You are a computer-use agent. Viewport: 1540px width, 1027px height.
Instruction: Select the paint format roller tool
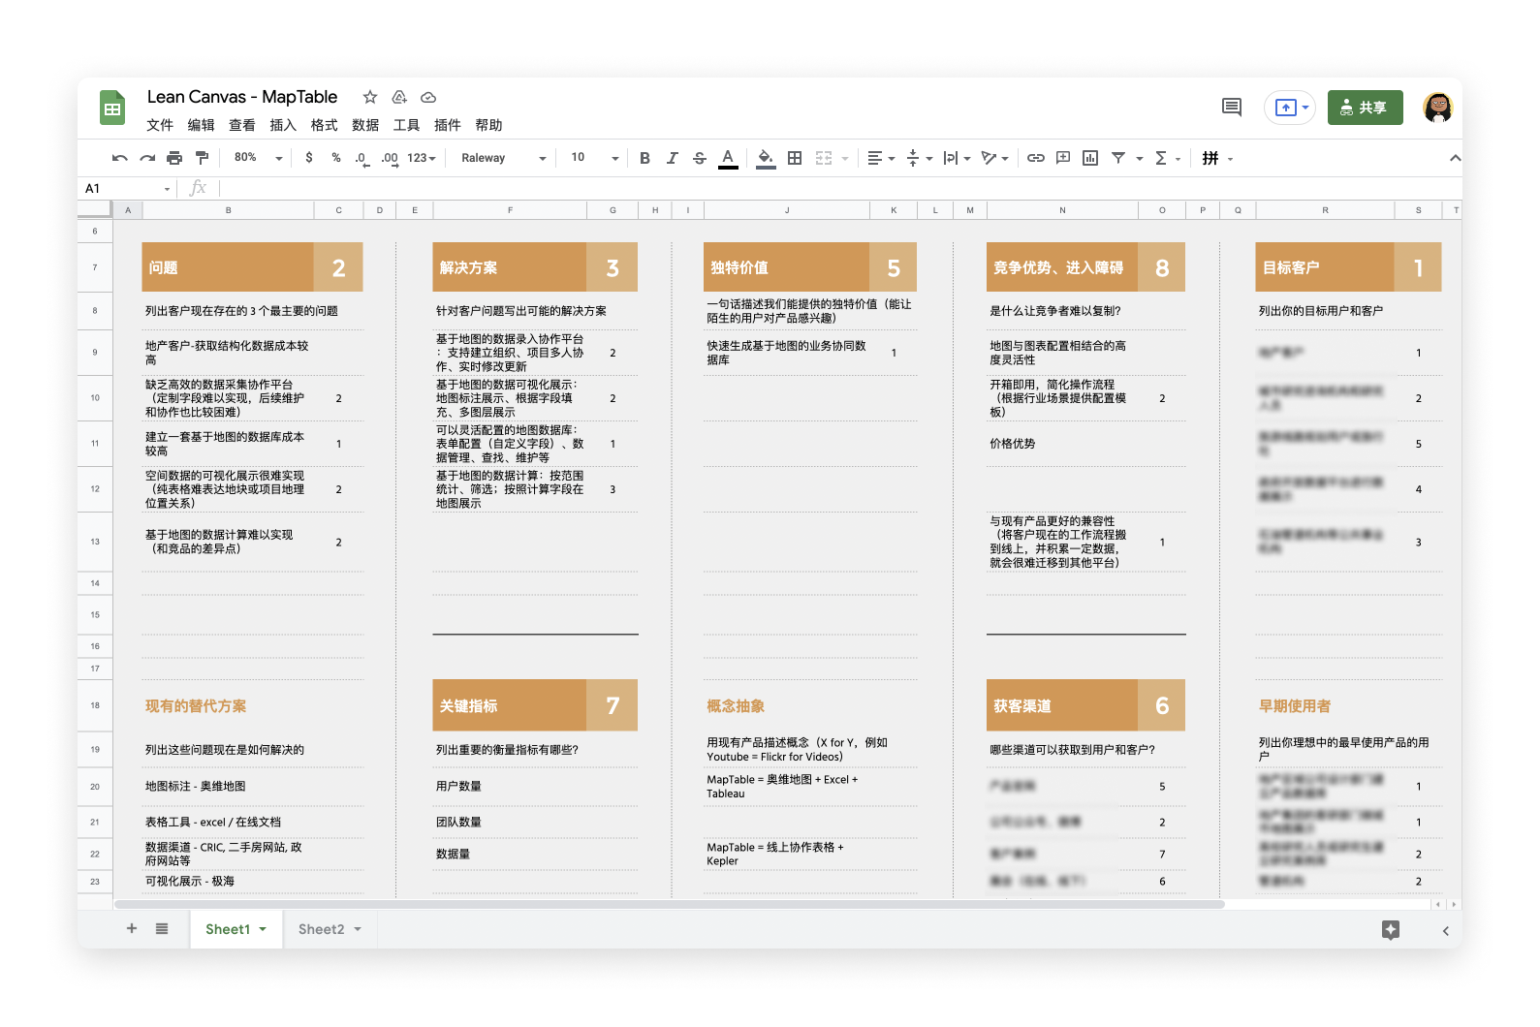click(202, 158)
